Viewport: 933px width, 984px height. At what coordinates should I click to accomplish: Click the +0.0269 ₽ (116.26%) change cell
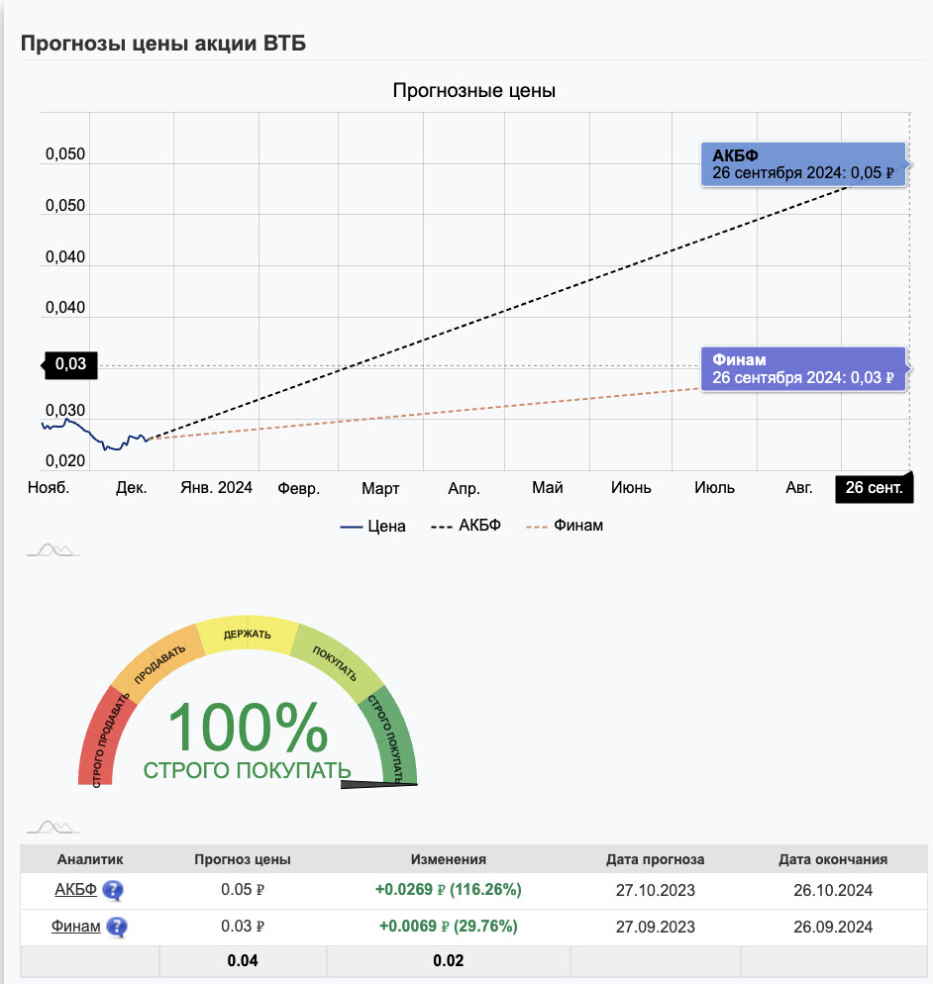click(449, 890)
